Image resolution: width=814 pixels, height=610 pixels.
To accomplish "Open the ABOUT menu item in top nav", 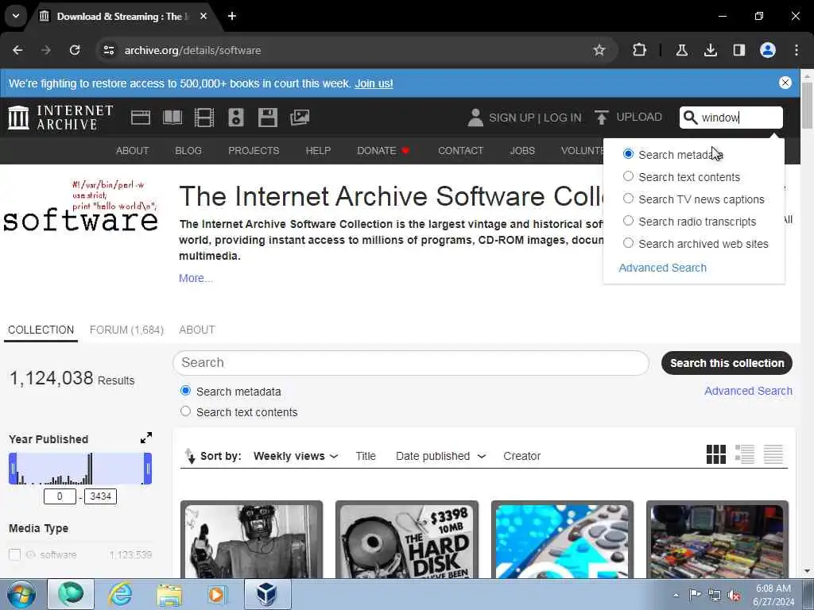I will (133, 150).
